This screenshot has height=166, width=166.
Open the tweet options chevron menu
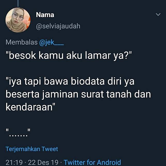(x=158, y=14)
